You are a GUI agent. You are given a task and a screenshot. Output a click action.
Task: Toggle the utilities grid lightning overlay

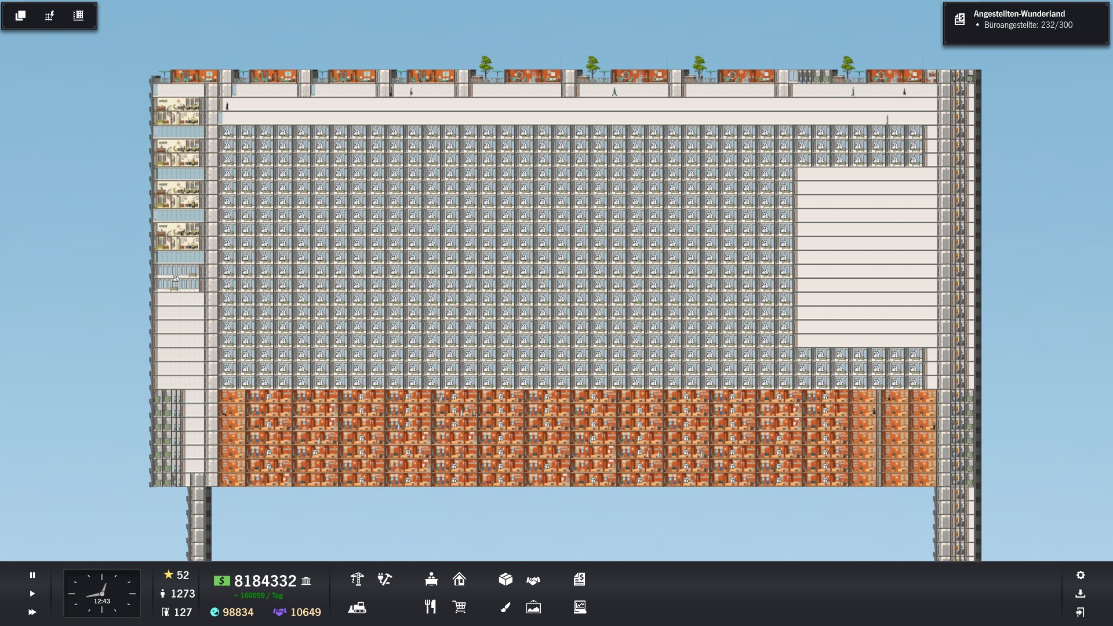pos(49,16)
